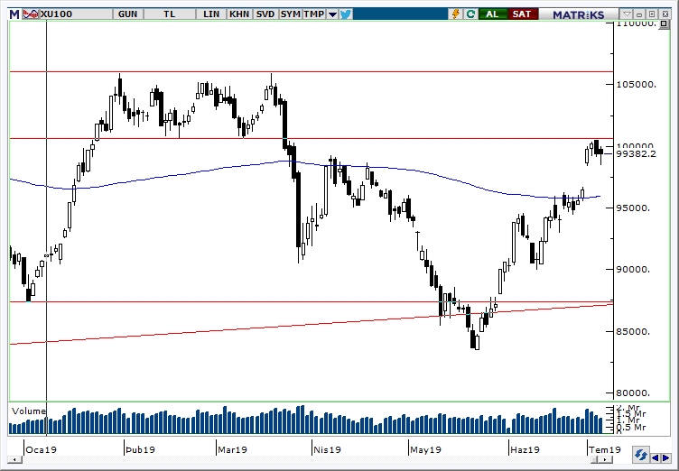
Task: Select the Nis19 date marker
Action: (x=328, y=449)
